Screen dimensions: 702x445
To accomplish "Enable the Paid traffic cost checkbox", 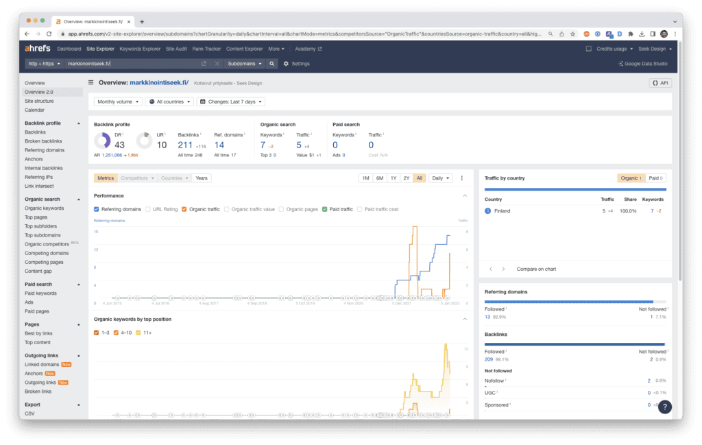I will [359, 209].
